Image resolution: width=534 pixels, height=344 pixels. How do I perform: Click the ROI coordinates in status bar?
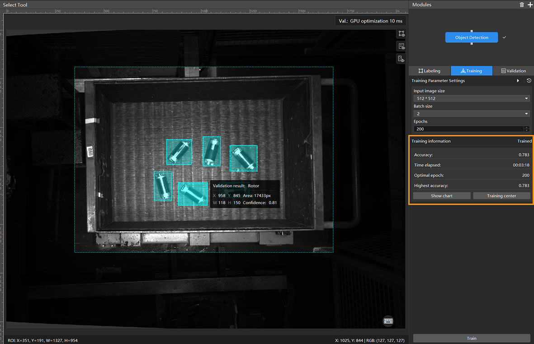(x=43, y=340)
